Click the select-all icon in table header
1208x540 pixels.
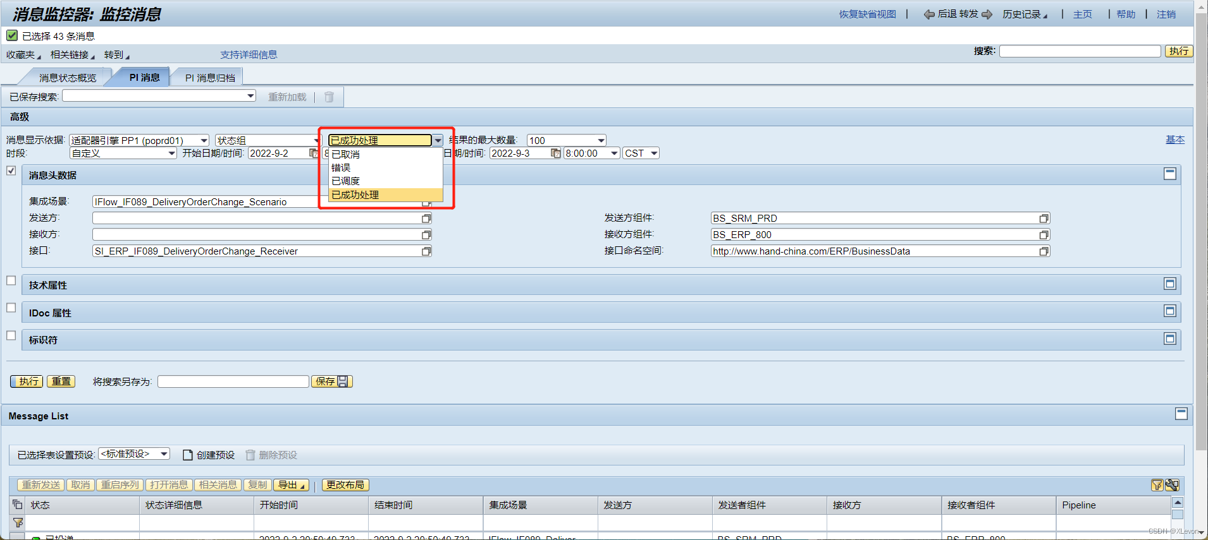(18, 505)
